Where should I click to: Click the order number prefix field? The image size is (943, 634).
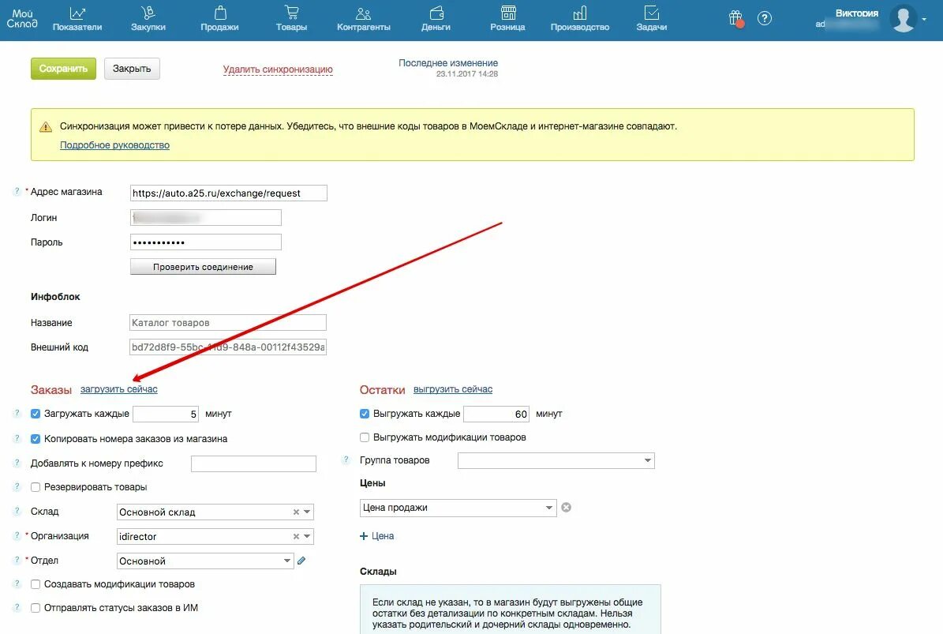254,463
